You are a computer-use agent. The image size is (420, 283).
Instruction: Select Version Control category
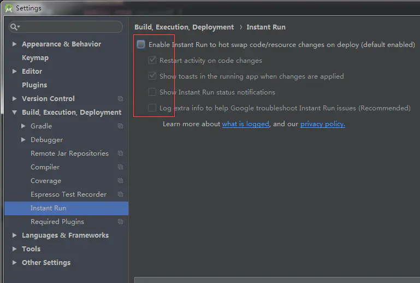point(48,99)
